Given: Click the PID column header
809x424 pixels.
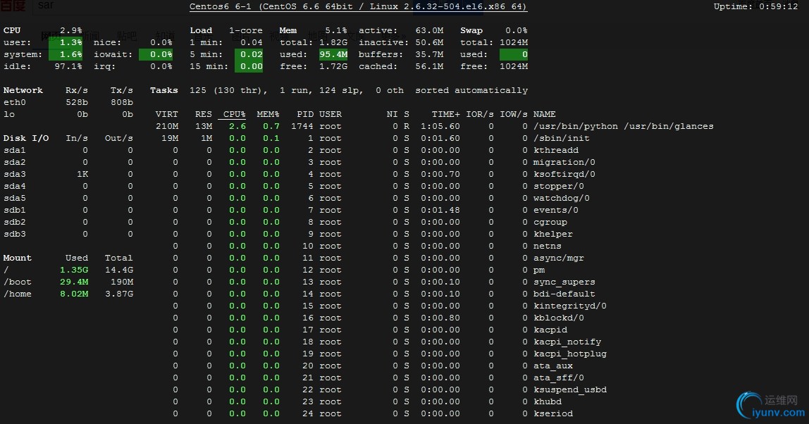Looking at the screenshot, I should (x=305, y=114).
